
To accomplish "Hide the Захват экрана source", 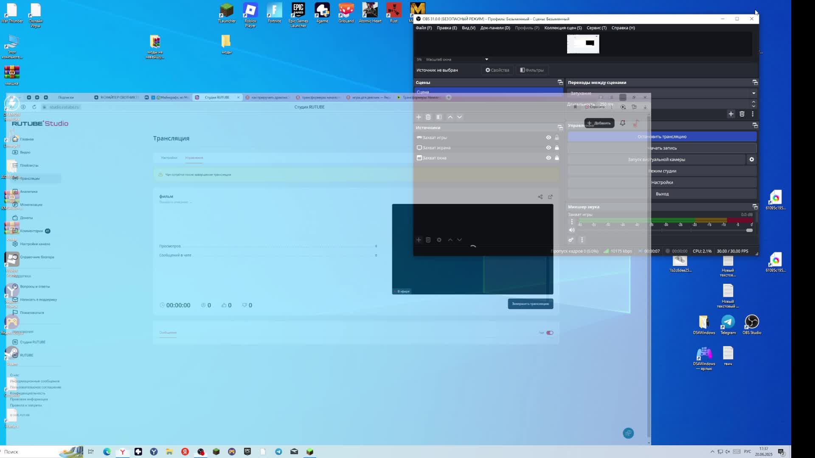I will click(x=548, y=148).
